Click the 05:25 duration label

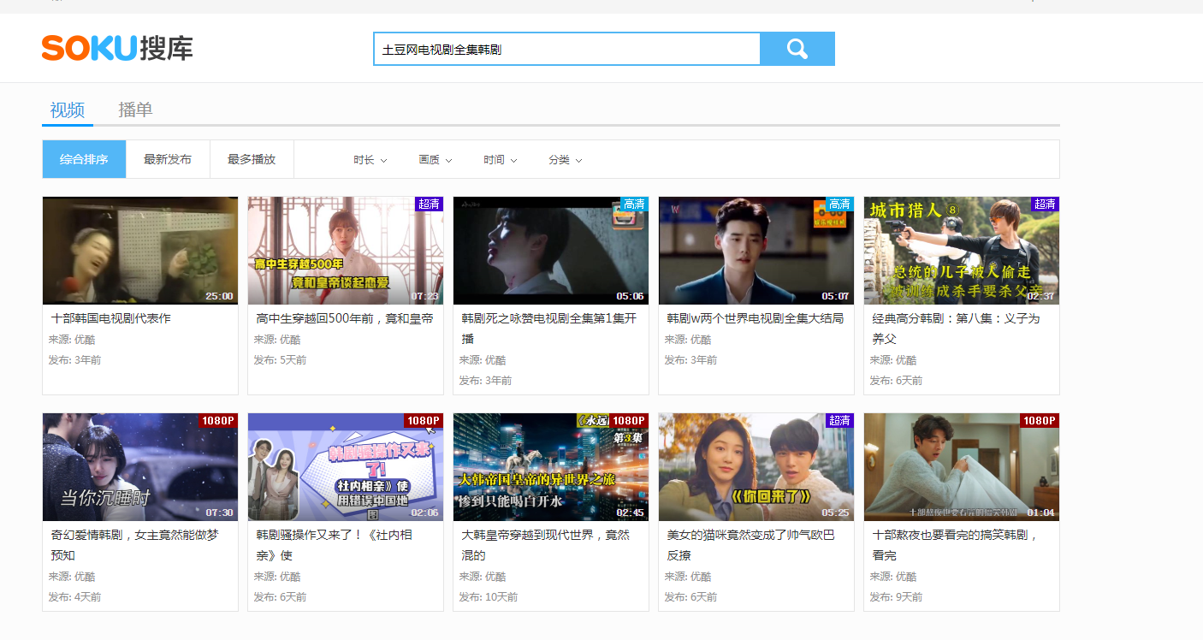click(835, 513)
